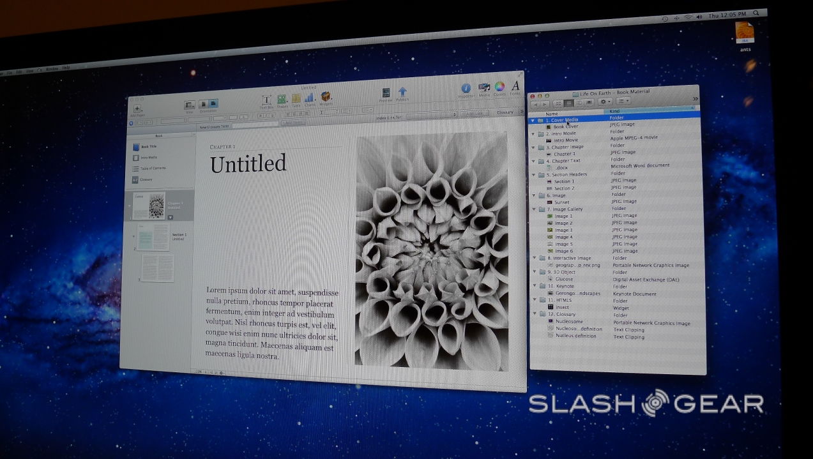Image resolution: width=813 pixels, height=459 pixels.
Task: Open the Shapes tool in the toolbar
Action: [x=282, y=100]
